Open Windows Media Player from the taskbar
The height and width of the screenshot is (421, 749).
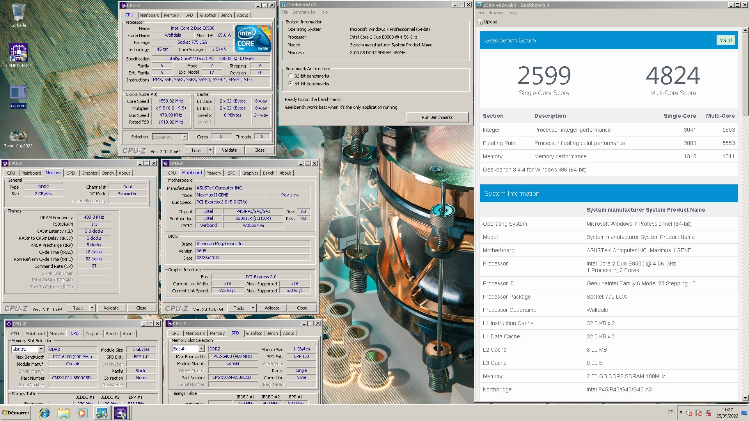(82, 413)
